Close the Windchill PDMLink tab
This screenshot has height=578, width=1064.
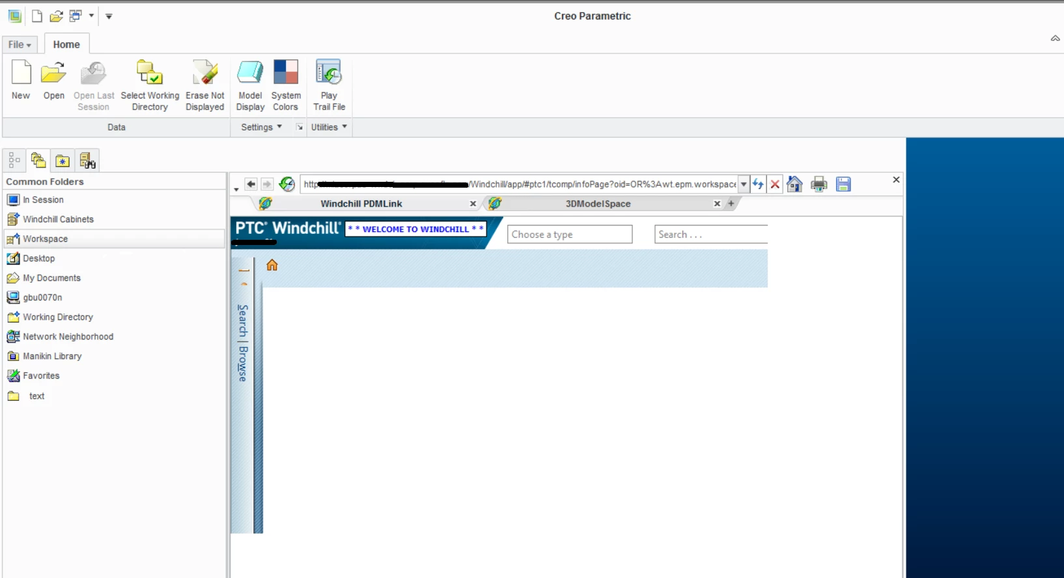point(473,204)
